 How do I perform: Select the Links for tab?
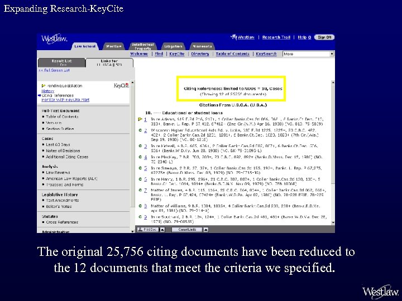click(x=109, y=62)
